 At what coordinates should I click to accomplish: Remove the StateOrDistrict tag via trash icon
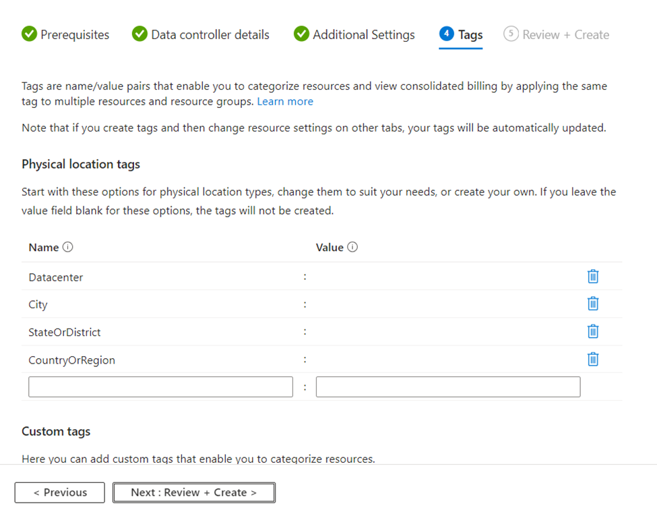(x=592, y=331)
